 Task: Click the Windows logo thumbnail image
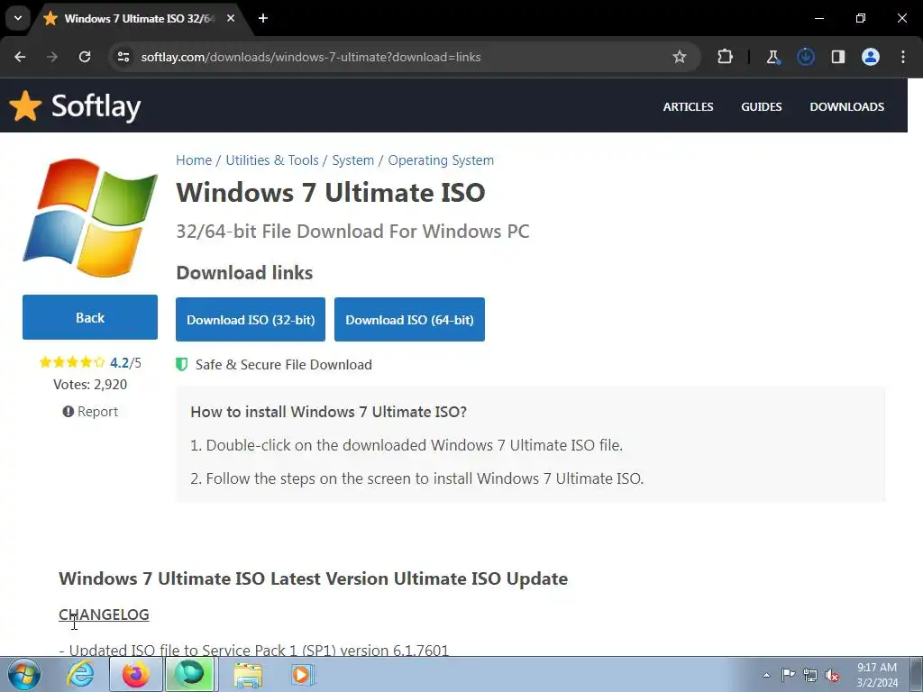tap(90, 217)
